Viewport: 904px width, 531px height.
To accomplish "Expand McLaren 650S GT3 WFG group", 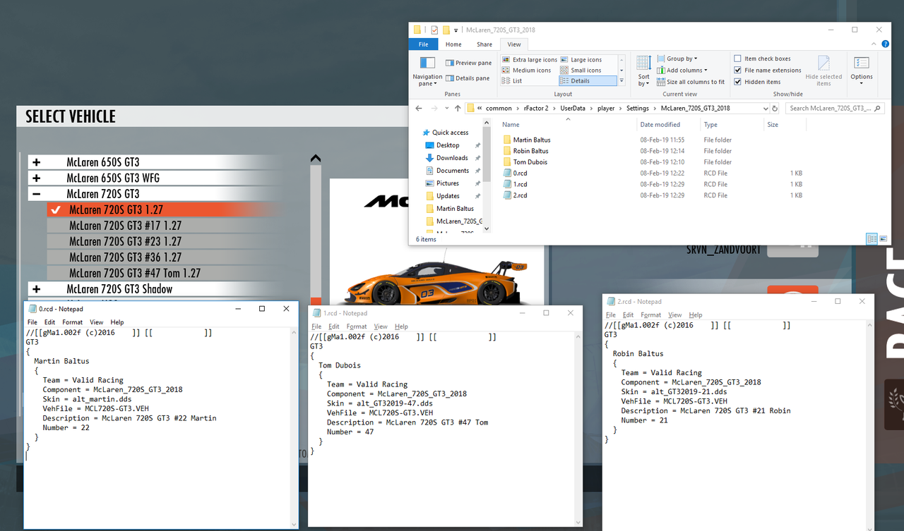I will 36,178.
